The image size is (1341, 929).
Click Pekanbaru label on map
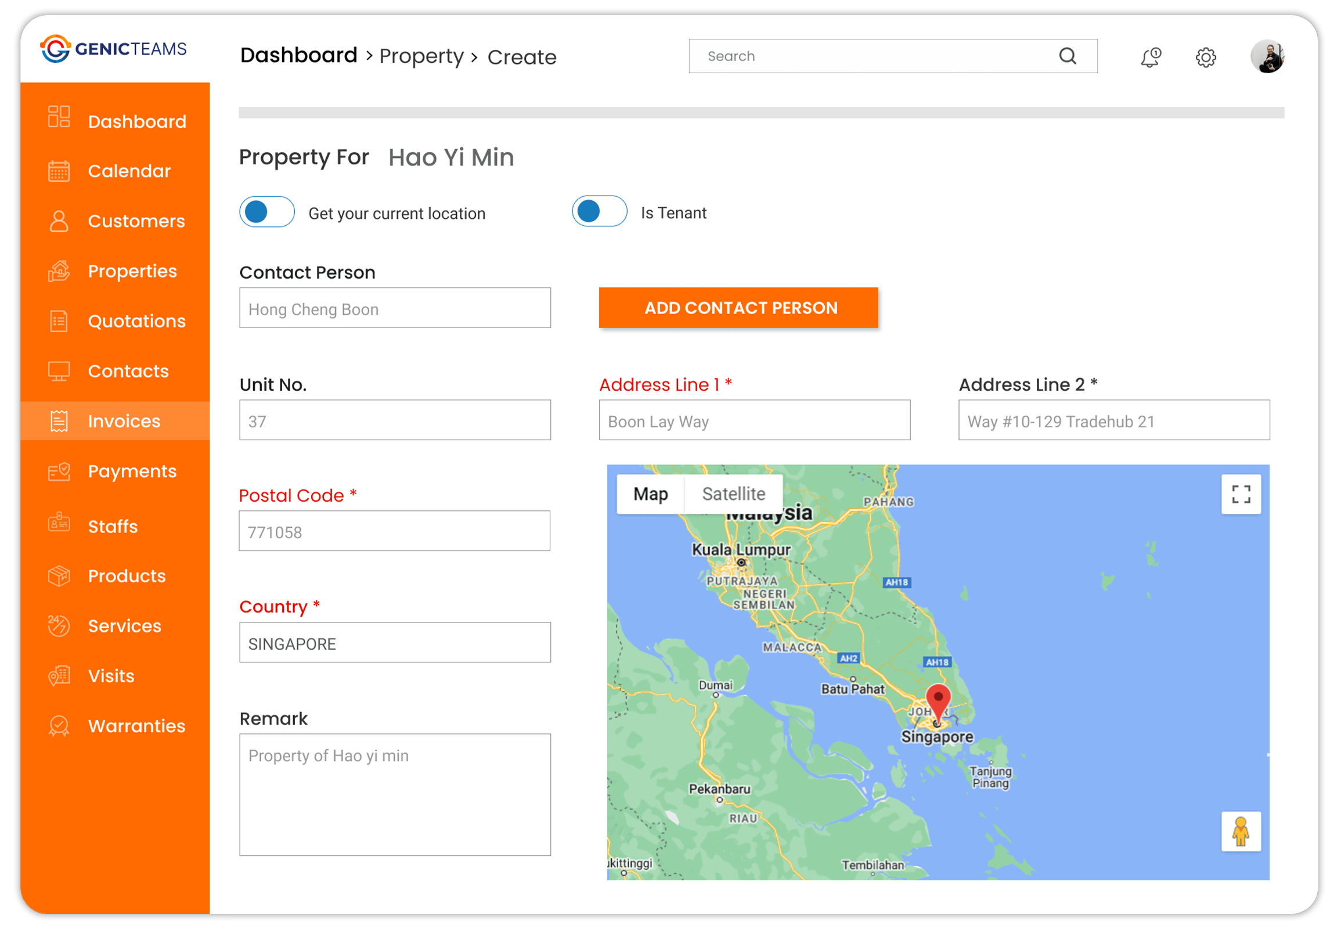(x=719, y=789)
